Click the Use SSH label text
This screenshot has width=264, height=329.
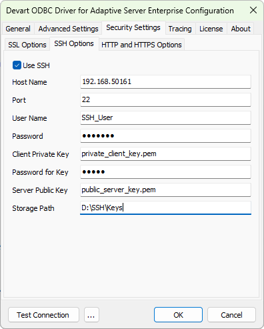pyautogui.click(x=36, y=65)
